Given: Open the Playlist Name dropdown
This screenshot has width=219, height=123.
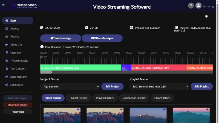Looking at the screenshot, I should pyautogui.click(x=159, y=86).
